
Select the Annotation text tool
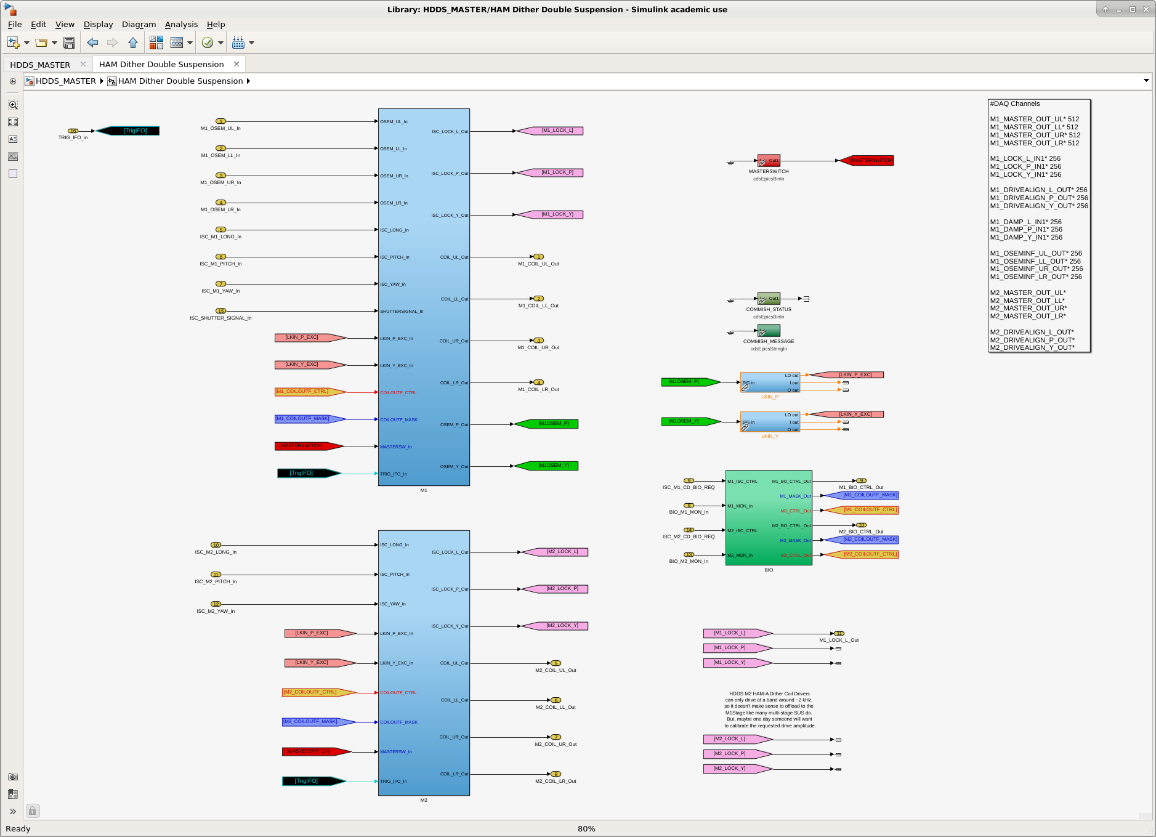13,139
